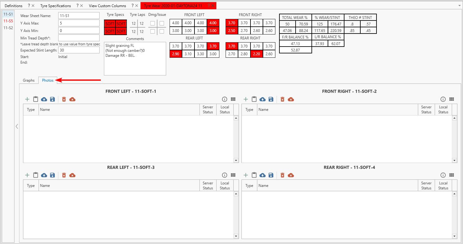Tick the bottom-left Dmg/Issue checkbox
Image resolution: width=463 pixels, height=244 pixels.
(152, 31)
